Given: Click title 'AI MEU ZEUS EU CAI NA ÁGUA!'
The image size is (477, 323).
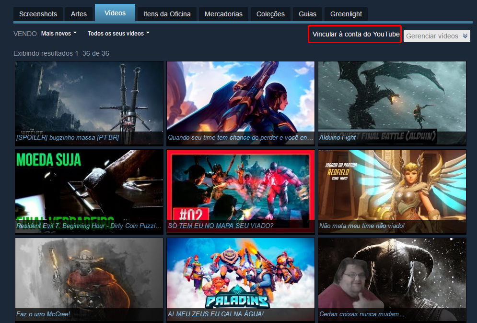Looking at the screenshot, I should click(216, 314).
